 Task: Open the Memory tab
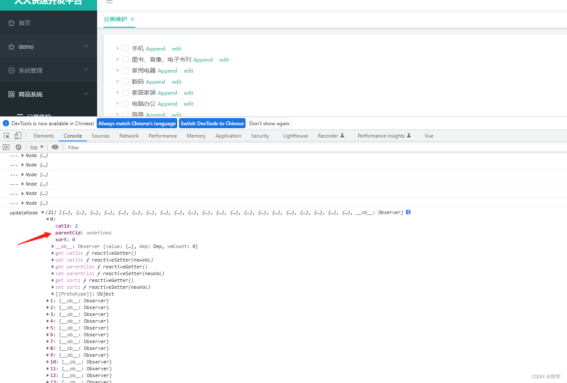click(x=196, y=136)
